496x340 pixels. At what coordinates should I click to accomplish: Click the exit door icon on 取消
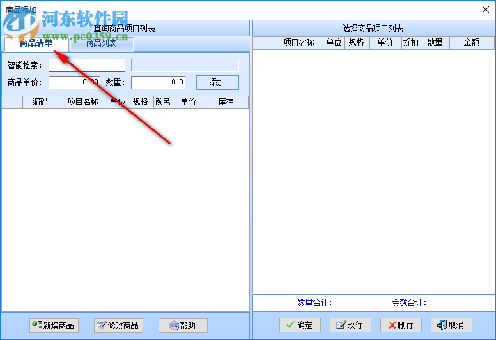pos(442,325)
